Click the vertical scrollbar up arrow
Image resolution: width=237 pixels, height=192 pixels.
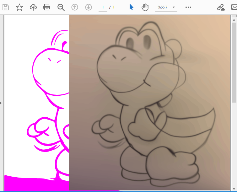234,20
